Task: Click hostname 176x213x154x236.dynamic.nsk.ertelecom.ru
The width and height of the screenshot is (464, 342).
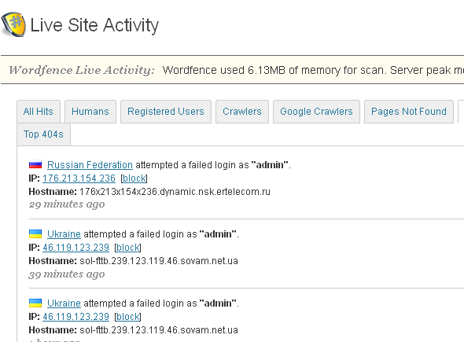Action: 175,192
